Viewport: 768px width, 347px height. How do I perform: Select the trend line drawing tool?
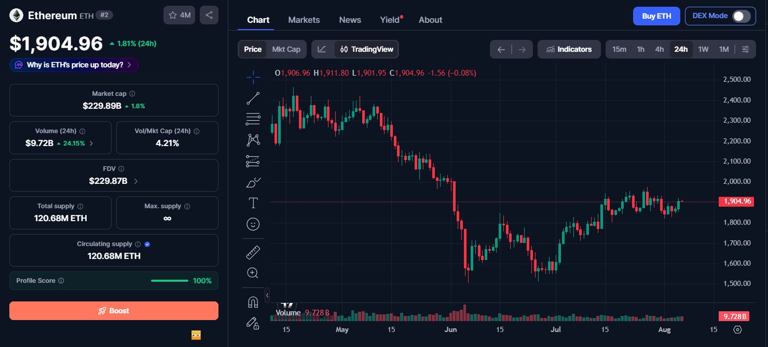(253, 98)
